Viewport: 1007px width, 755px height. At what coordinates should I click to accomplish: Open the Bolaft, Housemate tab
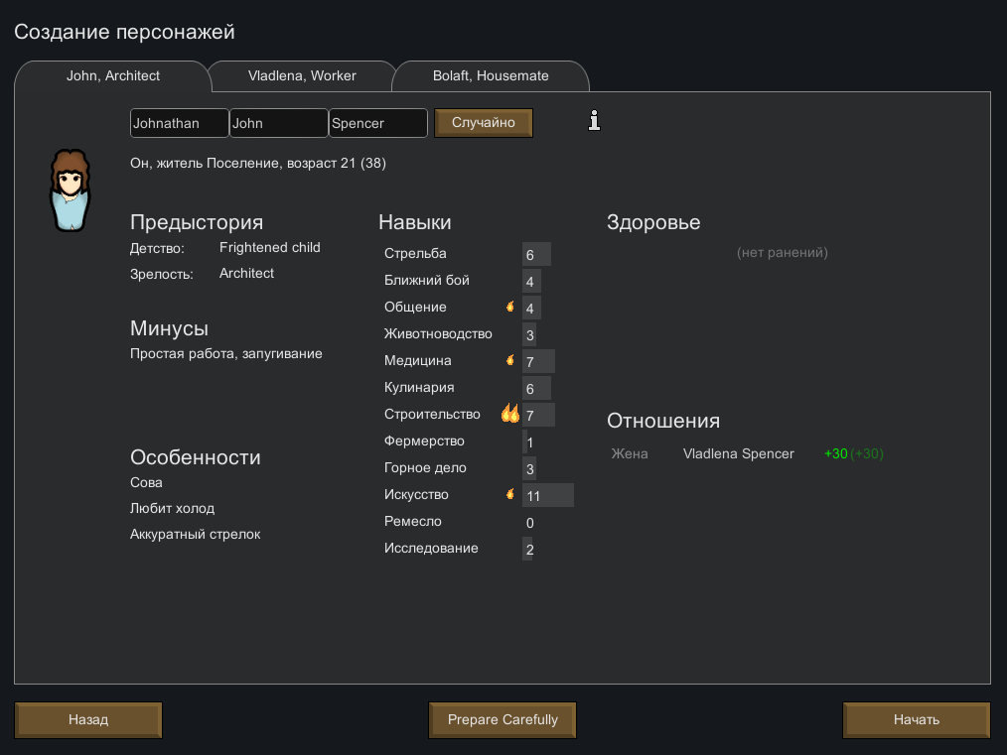pos(491,75)
